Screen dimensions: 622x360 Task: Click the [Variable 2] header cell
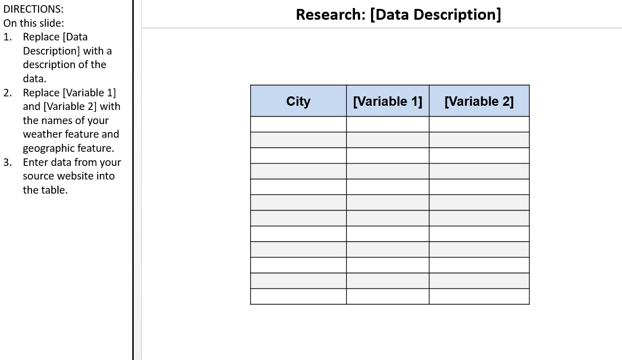(479, 101)
